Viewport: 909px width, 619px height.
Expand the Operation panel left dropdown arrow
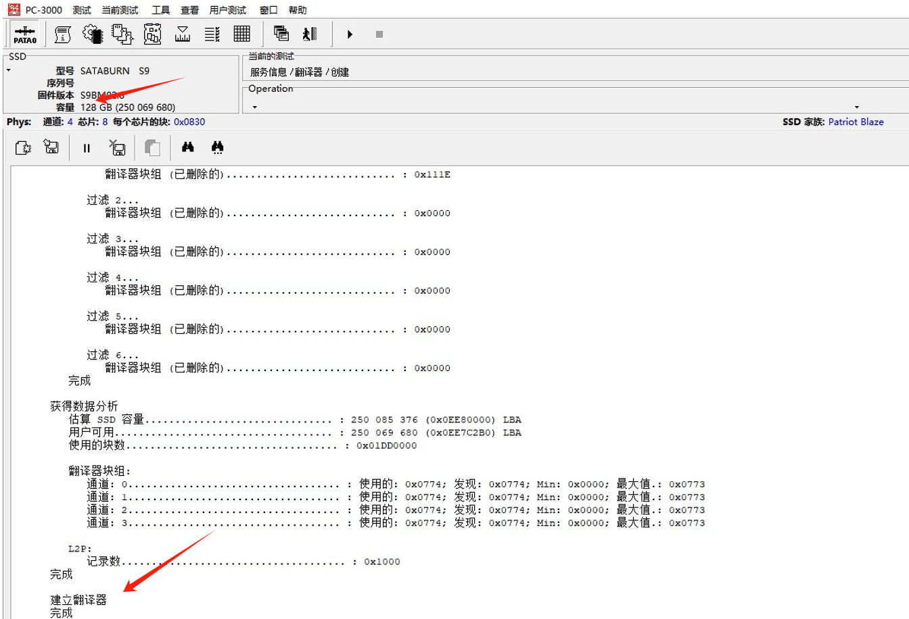255,107
